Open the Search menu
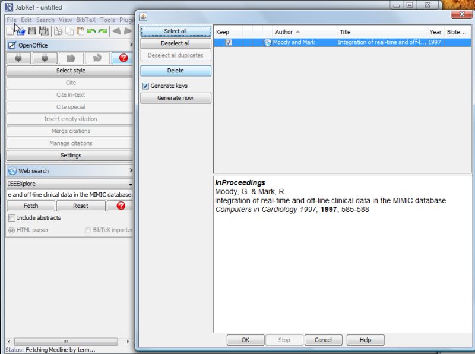This screenshot has height=354, width=475. point(45,20)
